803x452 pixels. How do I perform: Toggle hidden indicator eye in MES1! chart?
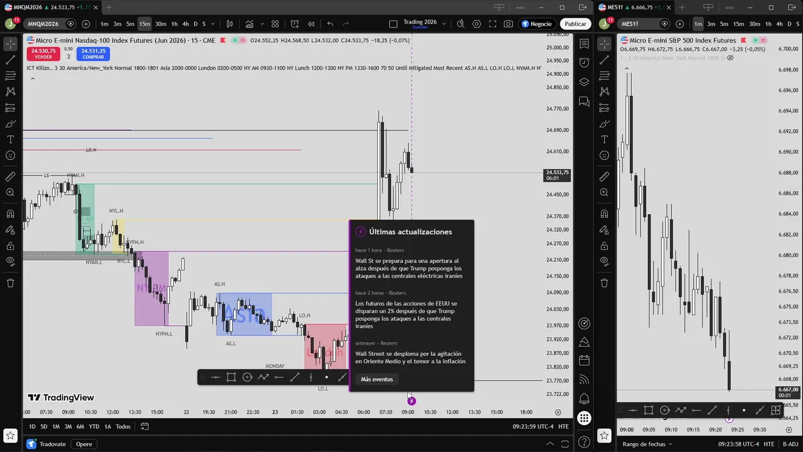730,58
